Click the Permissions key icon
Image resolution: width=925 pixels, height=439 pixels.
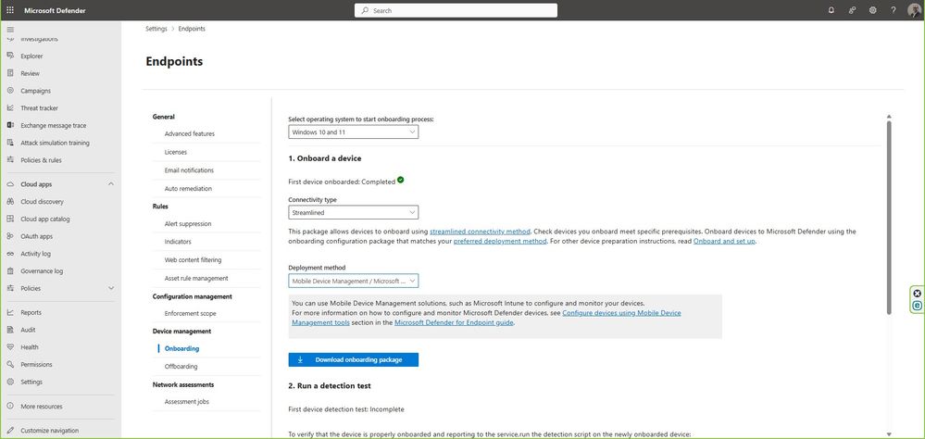tap(10, 364)
